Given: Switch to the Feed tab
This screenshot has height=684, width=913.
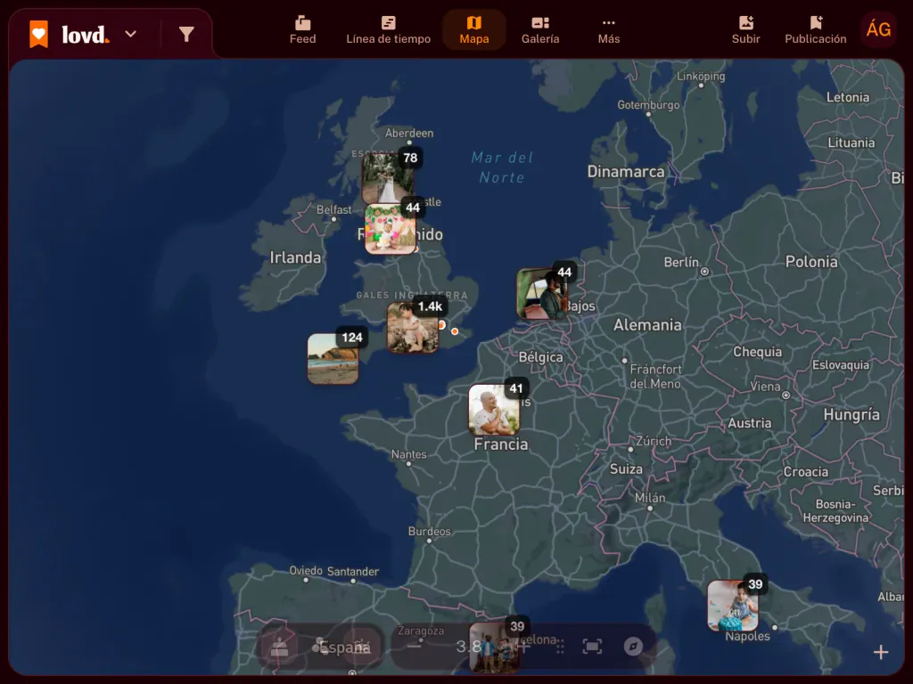Looking at the screenshot, I should coord(303,30).
